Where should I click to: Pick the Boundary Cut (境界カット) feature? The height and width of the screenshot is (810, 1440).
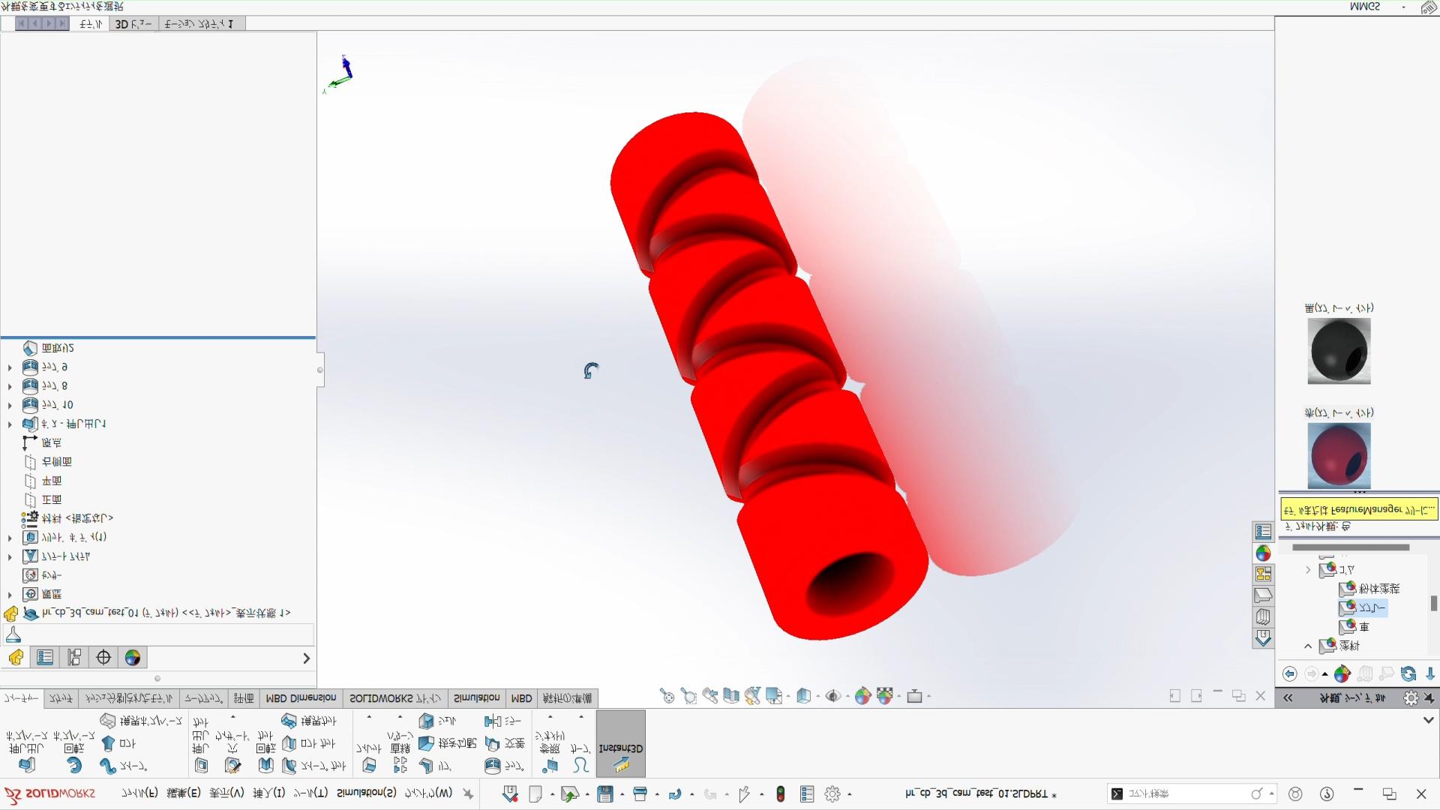(309, 721)
